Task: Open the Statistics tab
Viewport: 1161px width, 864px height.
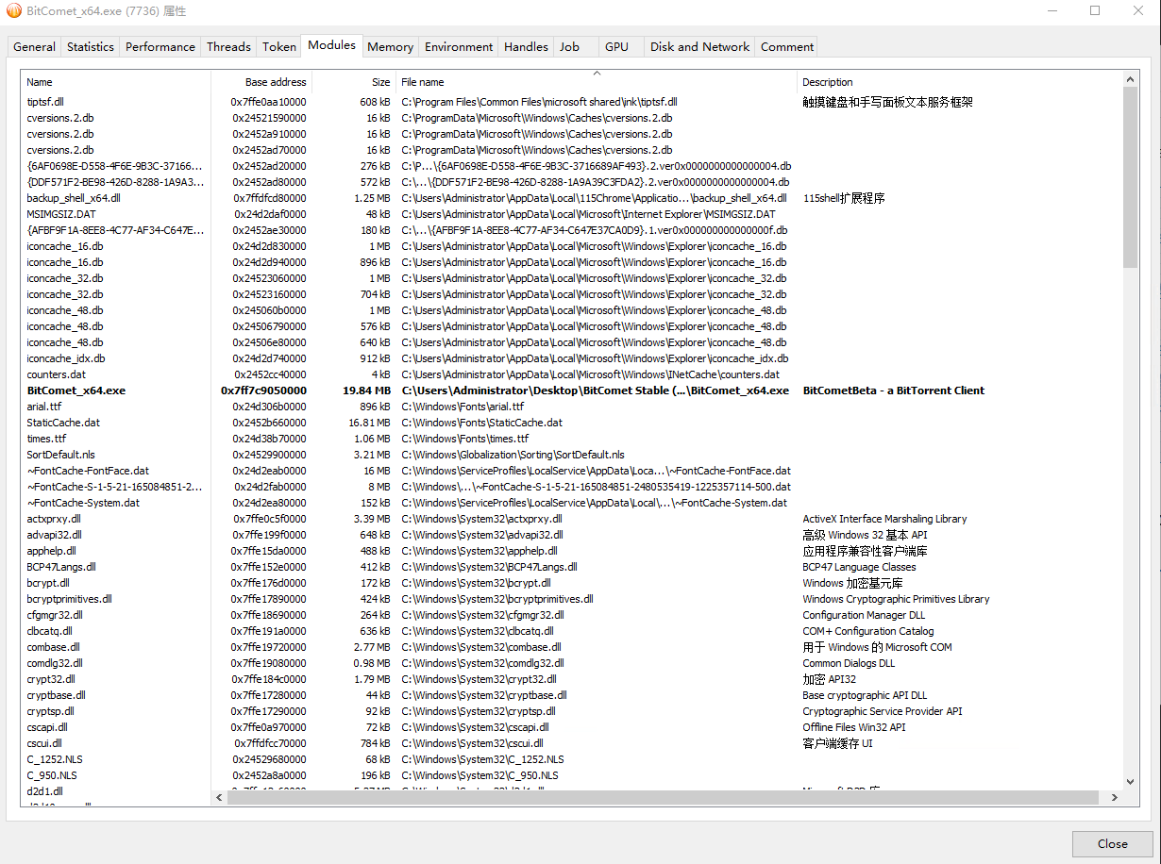Action: 91,46
